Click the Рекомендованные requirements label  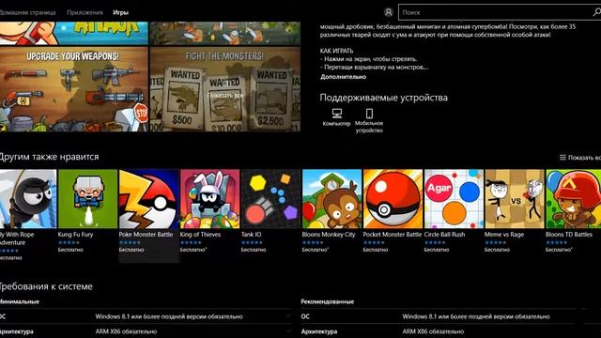(x=328, y=302)
